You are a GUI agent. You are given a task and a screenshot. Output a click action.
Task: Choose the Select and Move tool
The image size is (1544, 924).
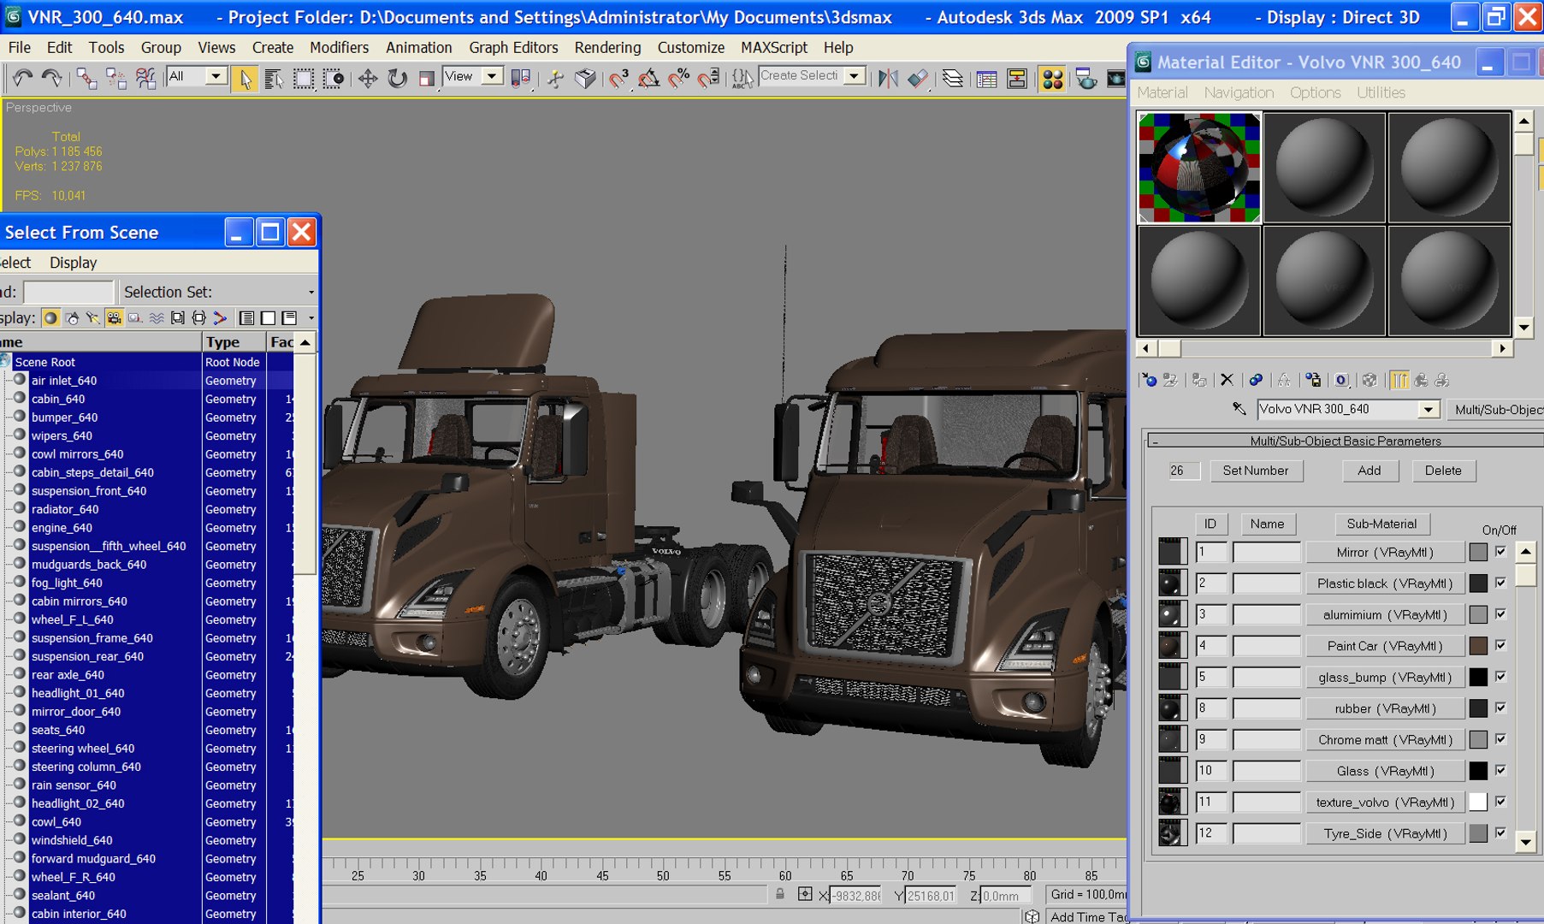coord(368,79)
